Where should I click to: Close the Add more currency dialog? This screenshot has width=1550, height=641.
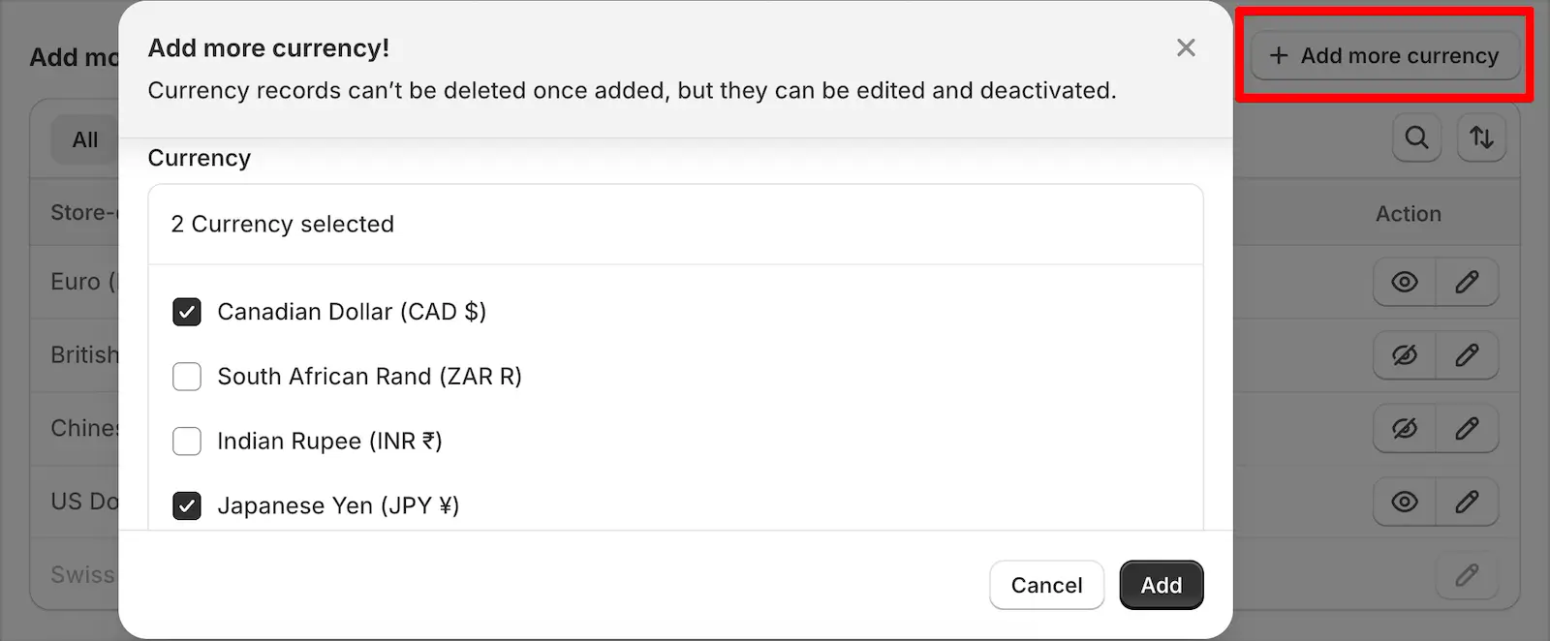pyautogui.click(x=1186, y=47)
